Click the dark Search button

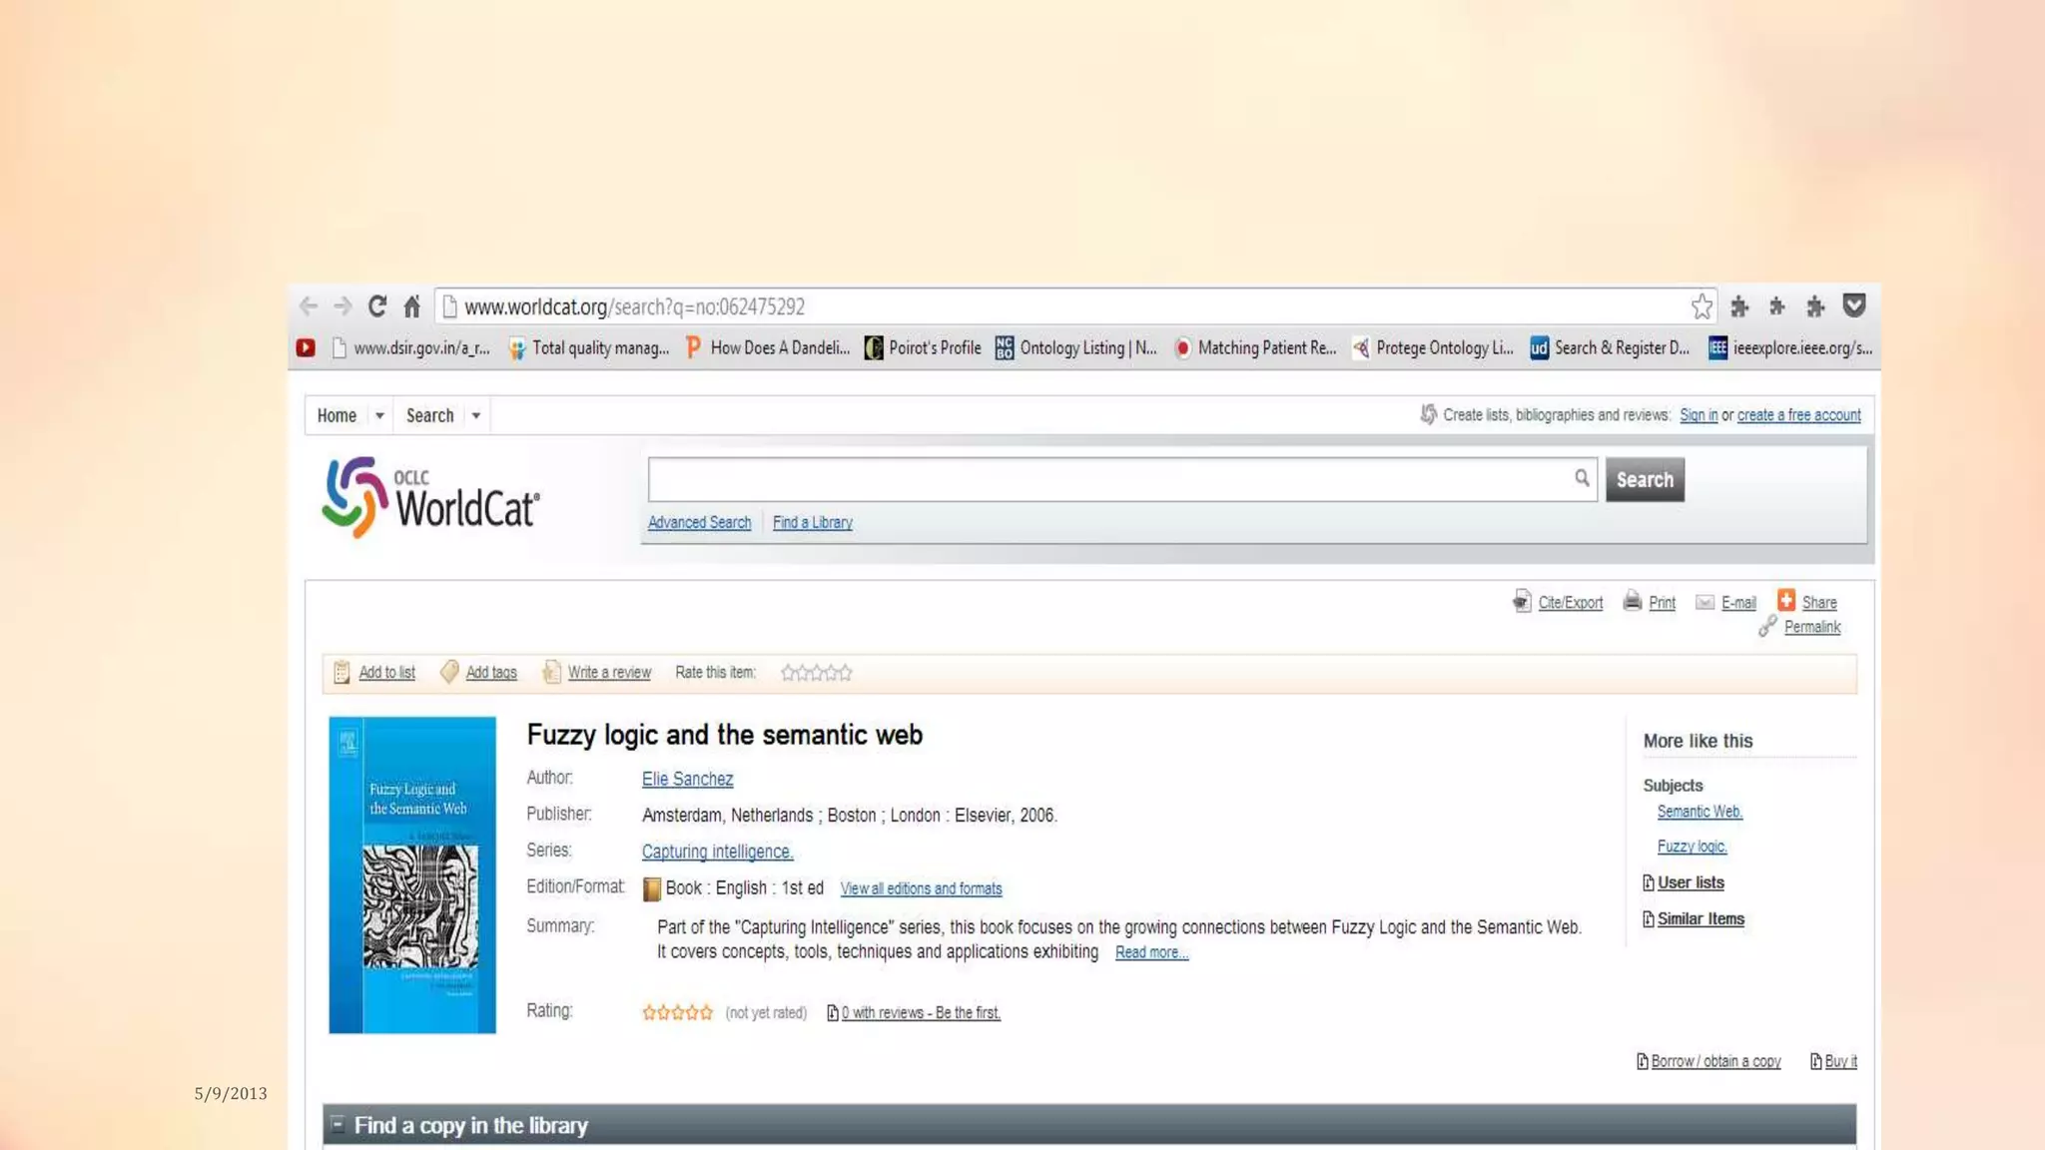pos(1645,479)
